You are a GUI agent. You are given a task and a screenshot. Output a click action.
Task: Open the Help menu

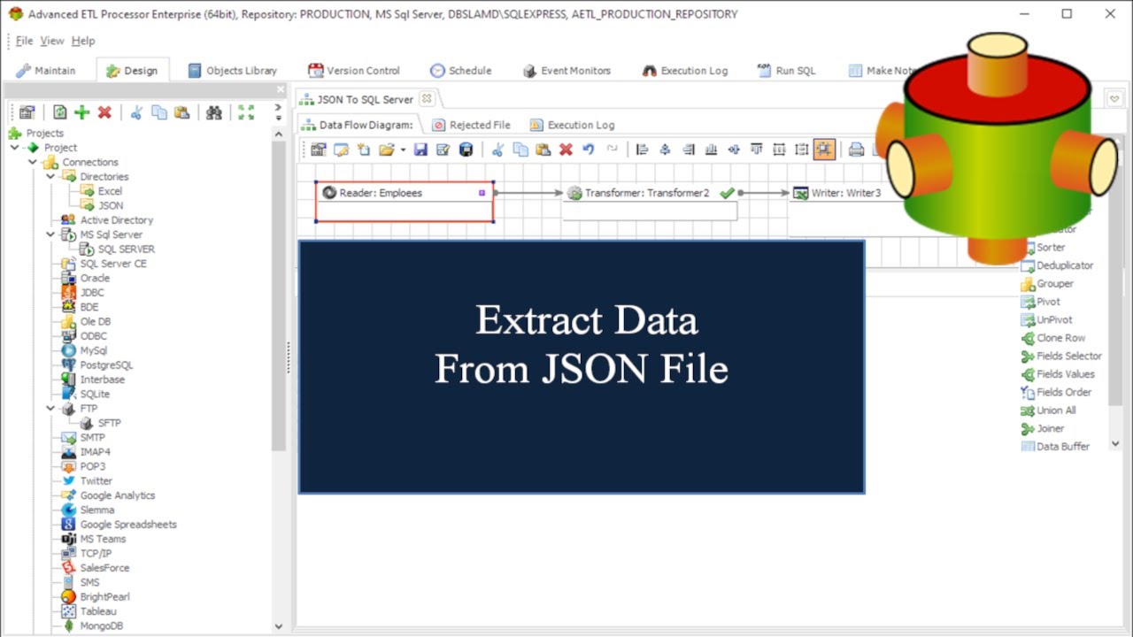point(83,41)
